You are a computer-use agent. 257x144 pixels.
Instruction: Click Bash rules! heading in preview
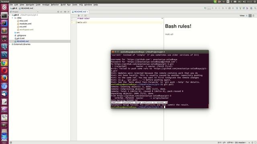pyautogui.click(x=178, y=26)
